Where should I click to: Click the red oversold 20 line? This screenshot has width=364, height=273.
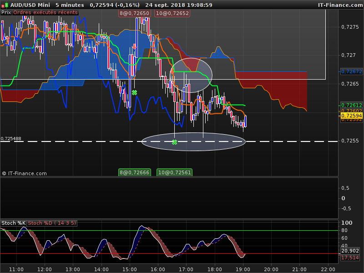click(x=169, y=254)
